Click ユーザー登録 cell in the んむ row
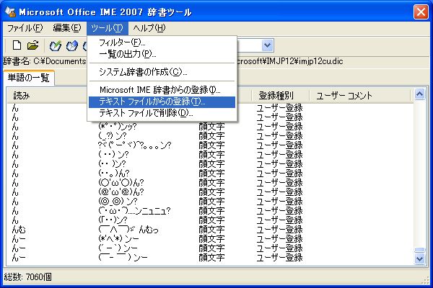The height and width of the screenshot is (288, 433). 279,230
